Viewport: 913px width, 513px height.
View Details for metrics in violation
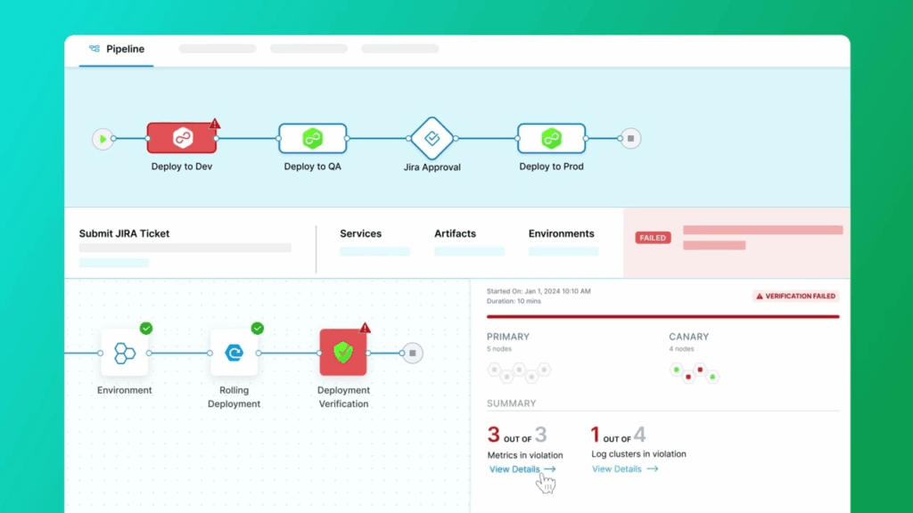[522, 469]
